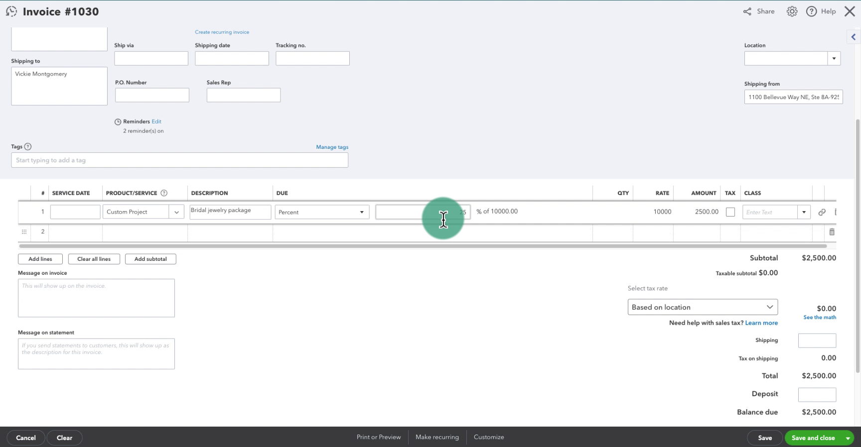Image resolution: width=861 pixels, height=447 pixels.
Task: Click the Add subtotal button
Action: [x=150, y=259]
